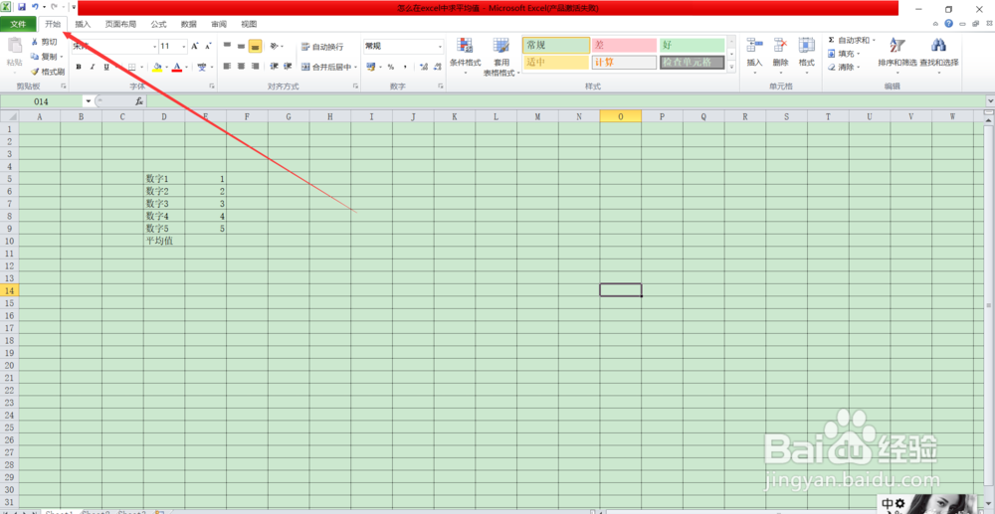
Task: Click the phonetic guide (文) icon
Action: pos(202,67)
